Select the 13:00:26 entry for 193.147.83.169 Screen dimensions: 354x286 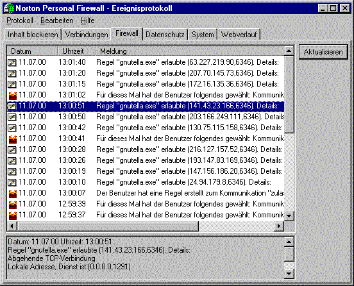(x=146, y=160)
